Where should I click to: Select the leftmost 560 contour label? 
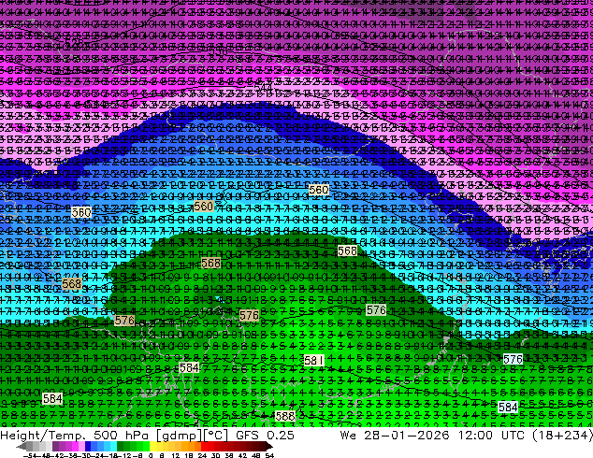pyautogui.click(x=81, y=212)
